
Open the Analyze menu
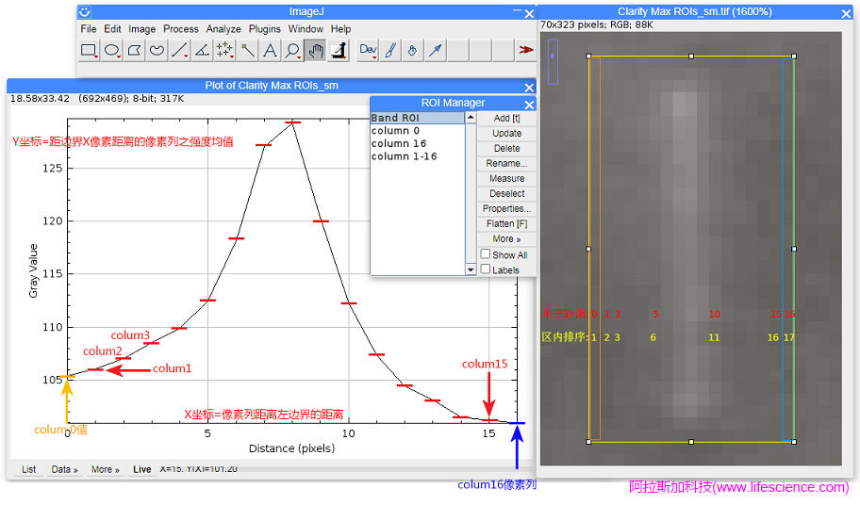(x=223, y=29)
